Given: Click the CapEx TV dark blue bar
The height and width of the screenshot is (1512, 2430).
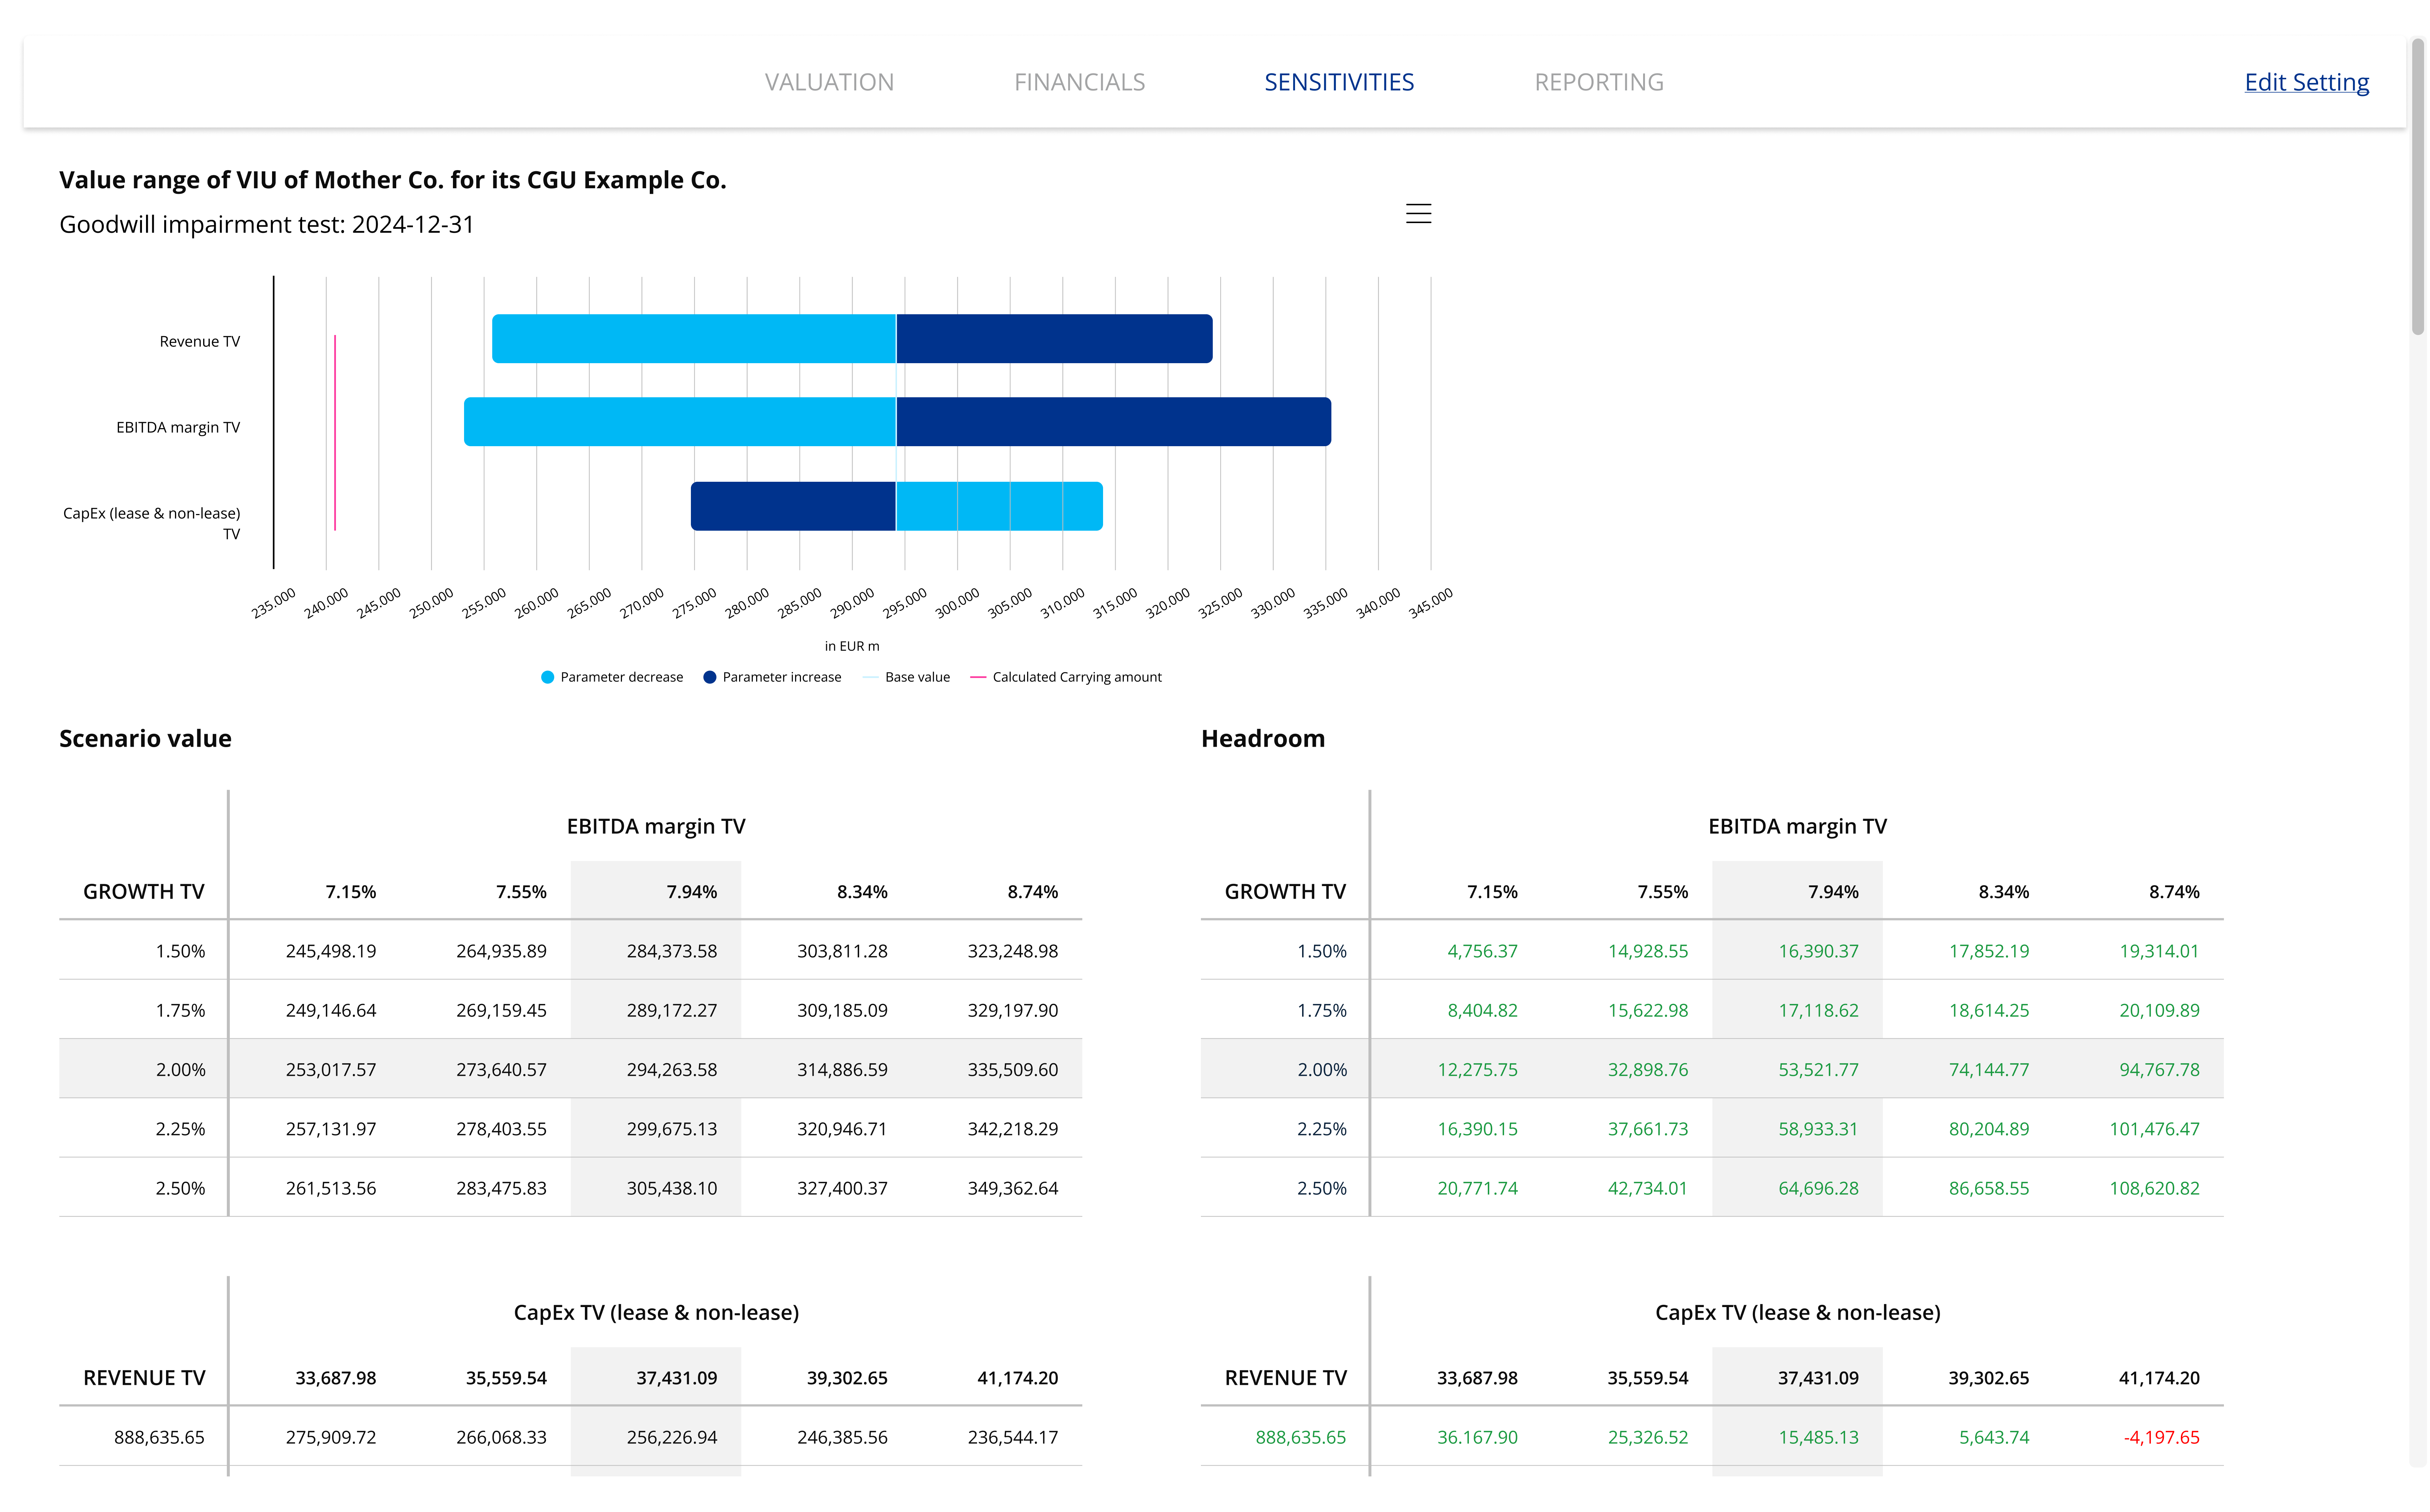Looking at the screenshot, I should (x=793, y=506).
